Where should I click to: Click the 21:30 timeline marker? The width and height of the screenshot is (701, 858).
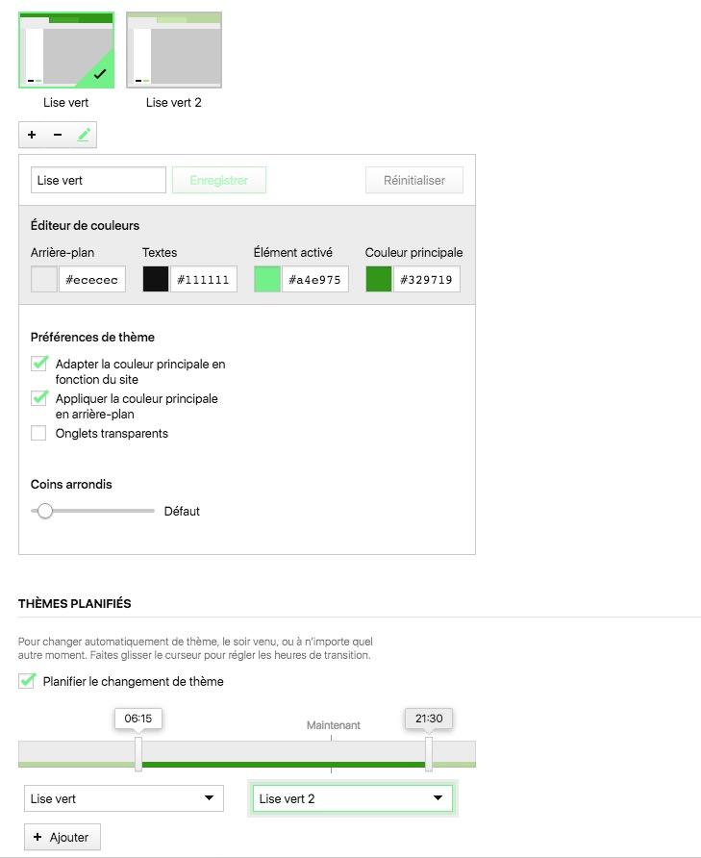429,754
